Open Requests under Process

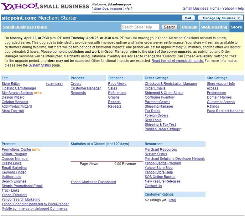[78, 93]
